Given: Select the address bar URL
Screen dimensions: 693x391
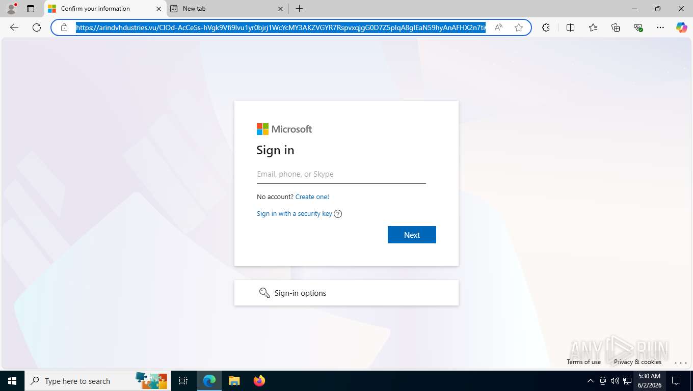Looking at the screenshot, I should point(281,27).
